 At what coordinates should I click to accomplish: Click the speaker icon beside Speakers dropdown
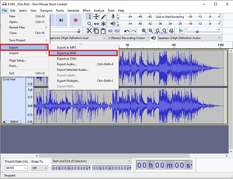coord(153,38)
